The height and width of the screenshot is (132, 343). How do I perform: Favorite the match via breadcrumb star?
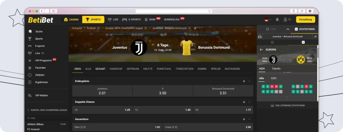[x=195, y=28]
